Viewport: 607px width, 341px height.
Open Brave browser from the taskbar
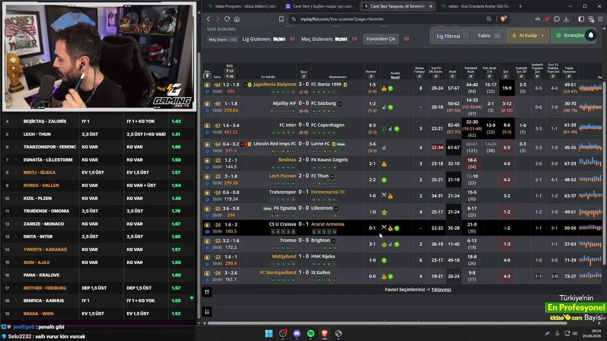pyautogui.click(x=324, y=333)
